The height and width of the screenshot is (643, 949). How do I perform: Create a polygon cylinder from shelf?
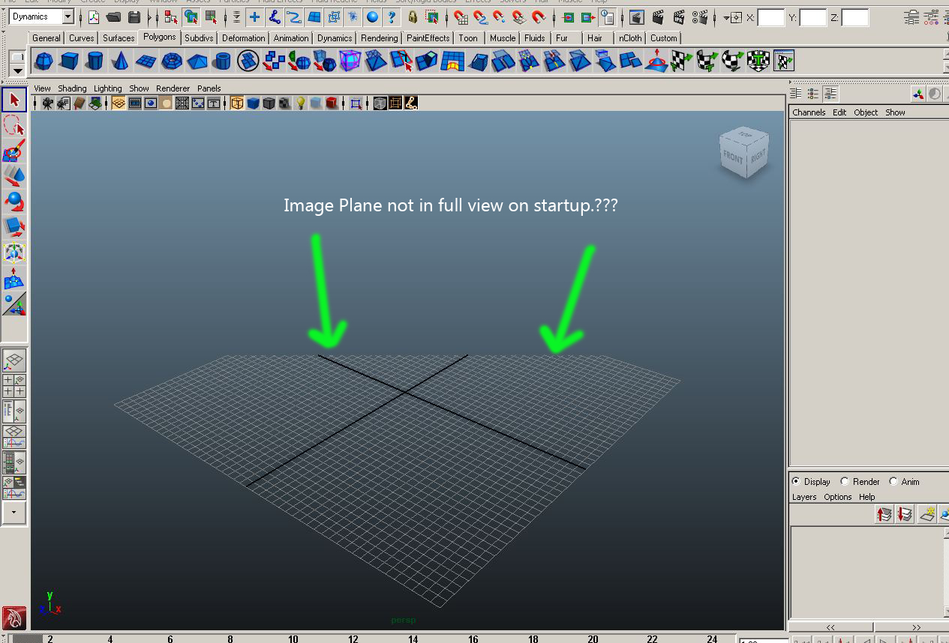point(95,61)
